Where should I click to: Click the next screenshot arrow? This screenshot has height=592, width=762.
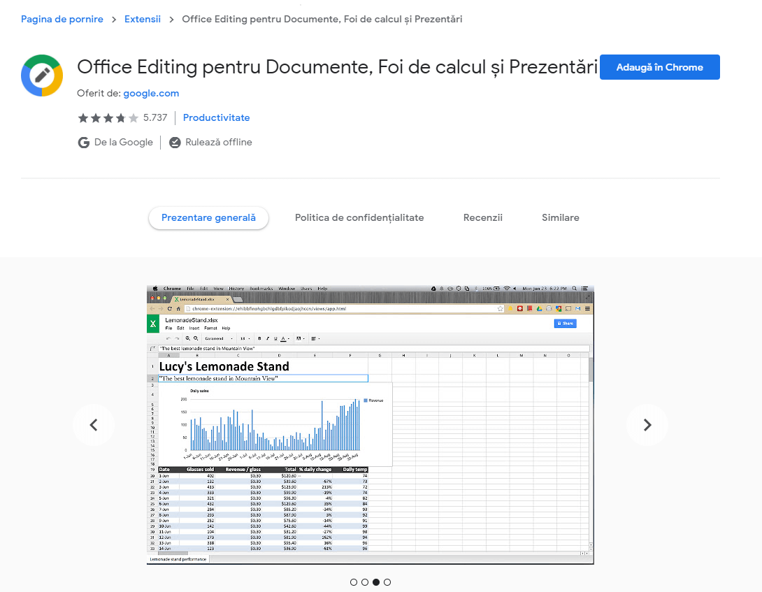click(x=647, y=424)
